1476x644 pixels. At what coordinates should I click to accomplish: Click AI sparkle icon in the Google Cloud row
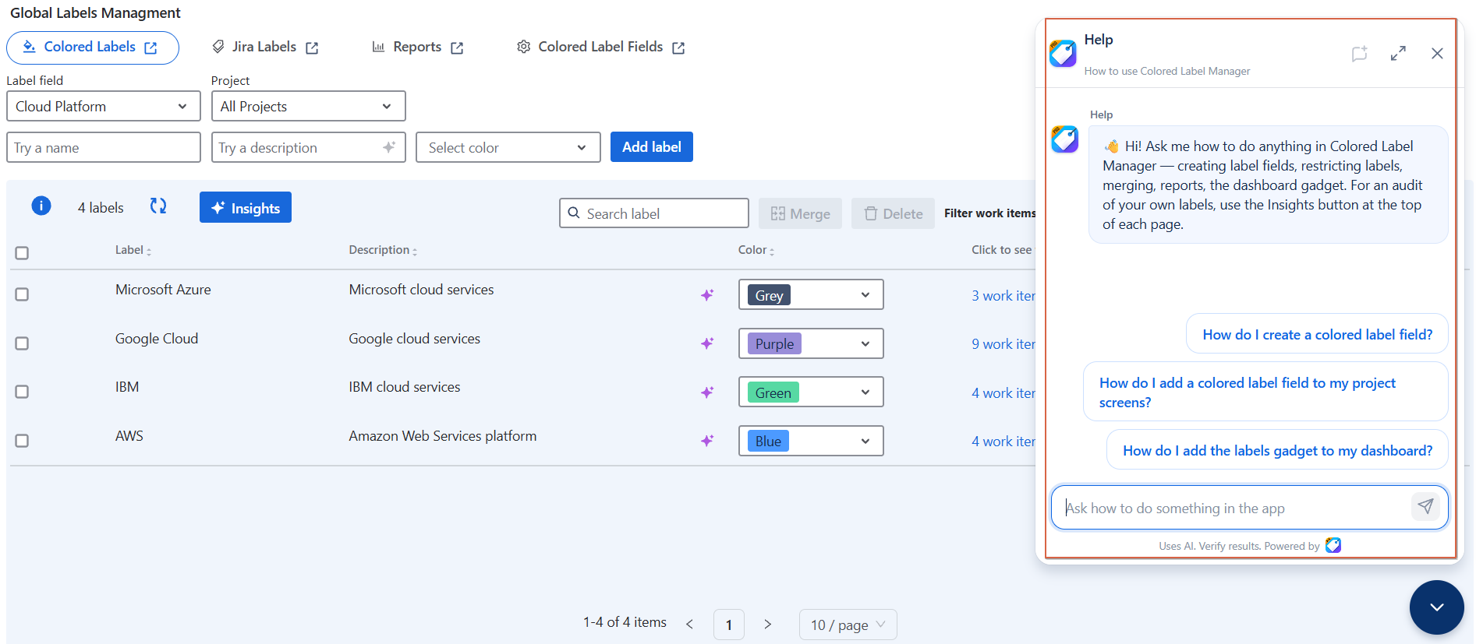[x=707, y=343]
